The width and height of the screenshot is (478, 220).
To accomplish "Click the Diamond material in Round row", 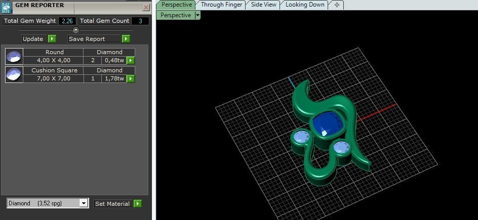I will point(109,52).
